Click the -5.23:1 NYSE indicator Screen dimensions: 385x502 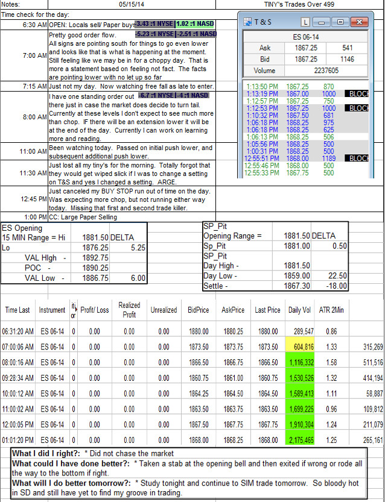155,34
